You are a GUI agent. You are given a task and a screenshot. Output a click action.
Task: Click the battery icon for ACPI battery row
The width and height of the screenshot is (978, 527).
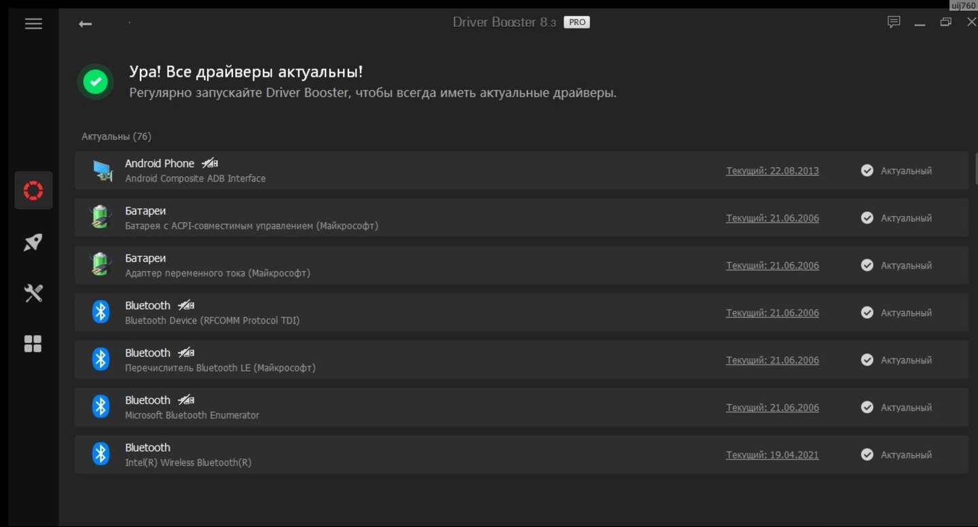tap(101, 217)
